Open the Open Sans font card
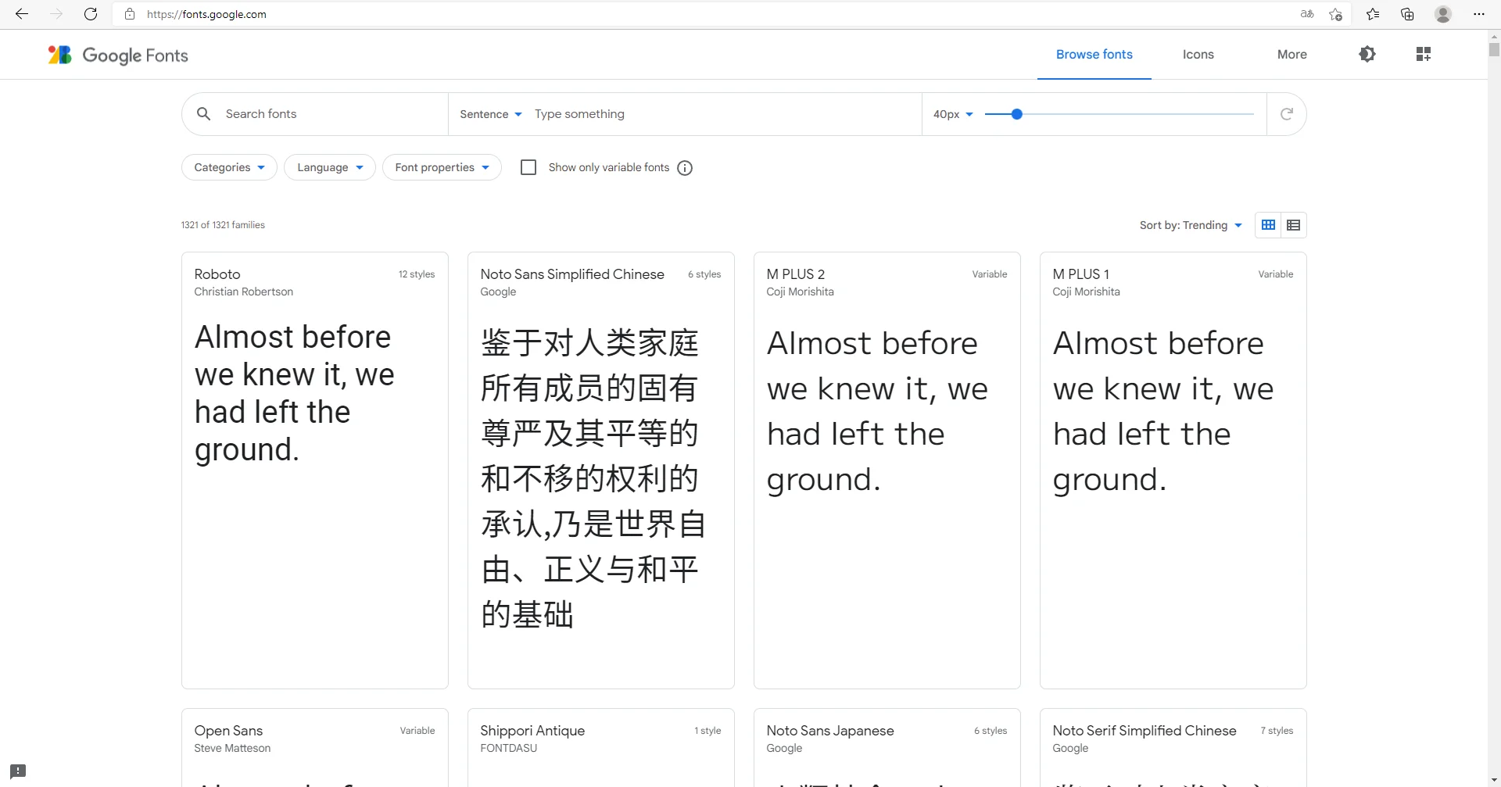The image size is (1501, 787). (315, 747)
